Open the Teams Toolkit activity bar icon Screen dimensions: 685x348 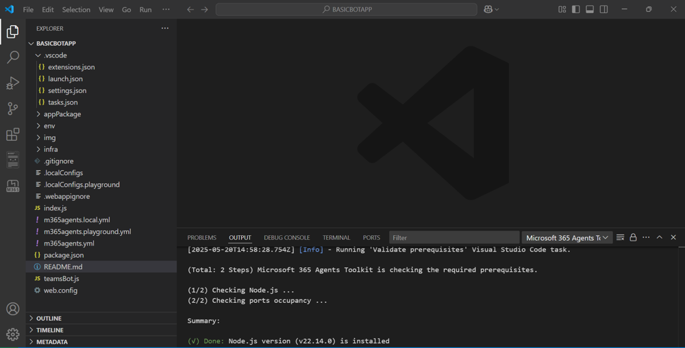(12, 160)
